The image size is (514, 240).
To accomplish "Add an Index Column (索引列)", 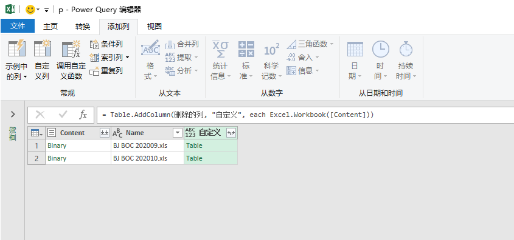I will click(x=106, y=58).
